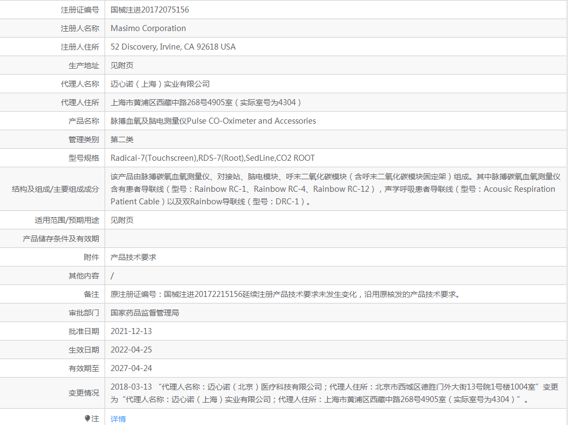Click the 结构及组成/主要组成成分 label

[56, 189]
